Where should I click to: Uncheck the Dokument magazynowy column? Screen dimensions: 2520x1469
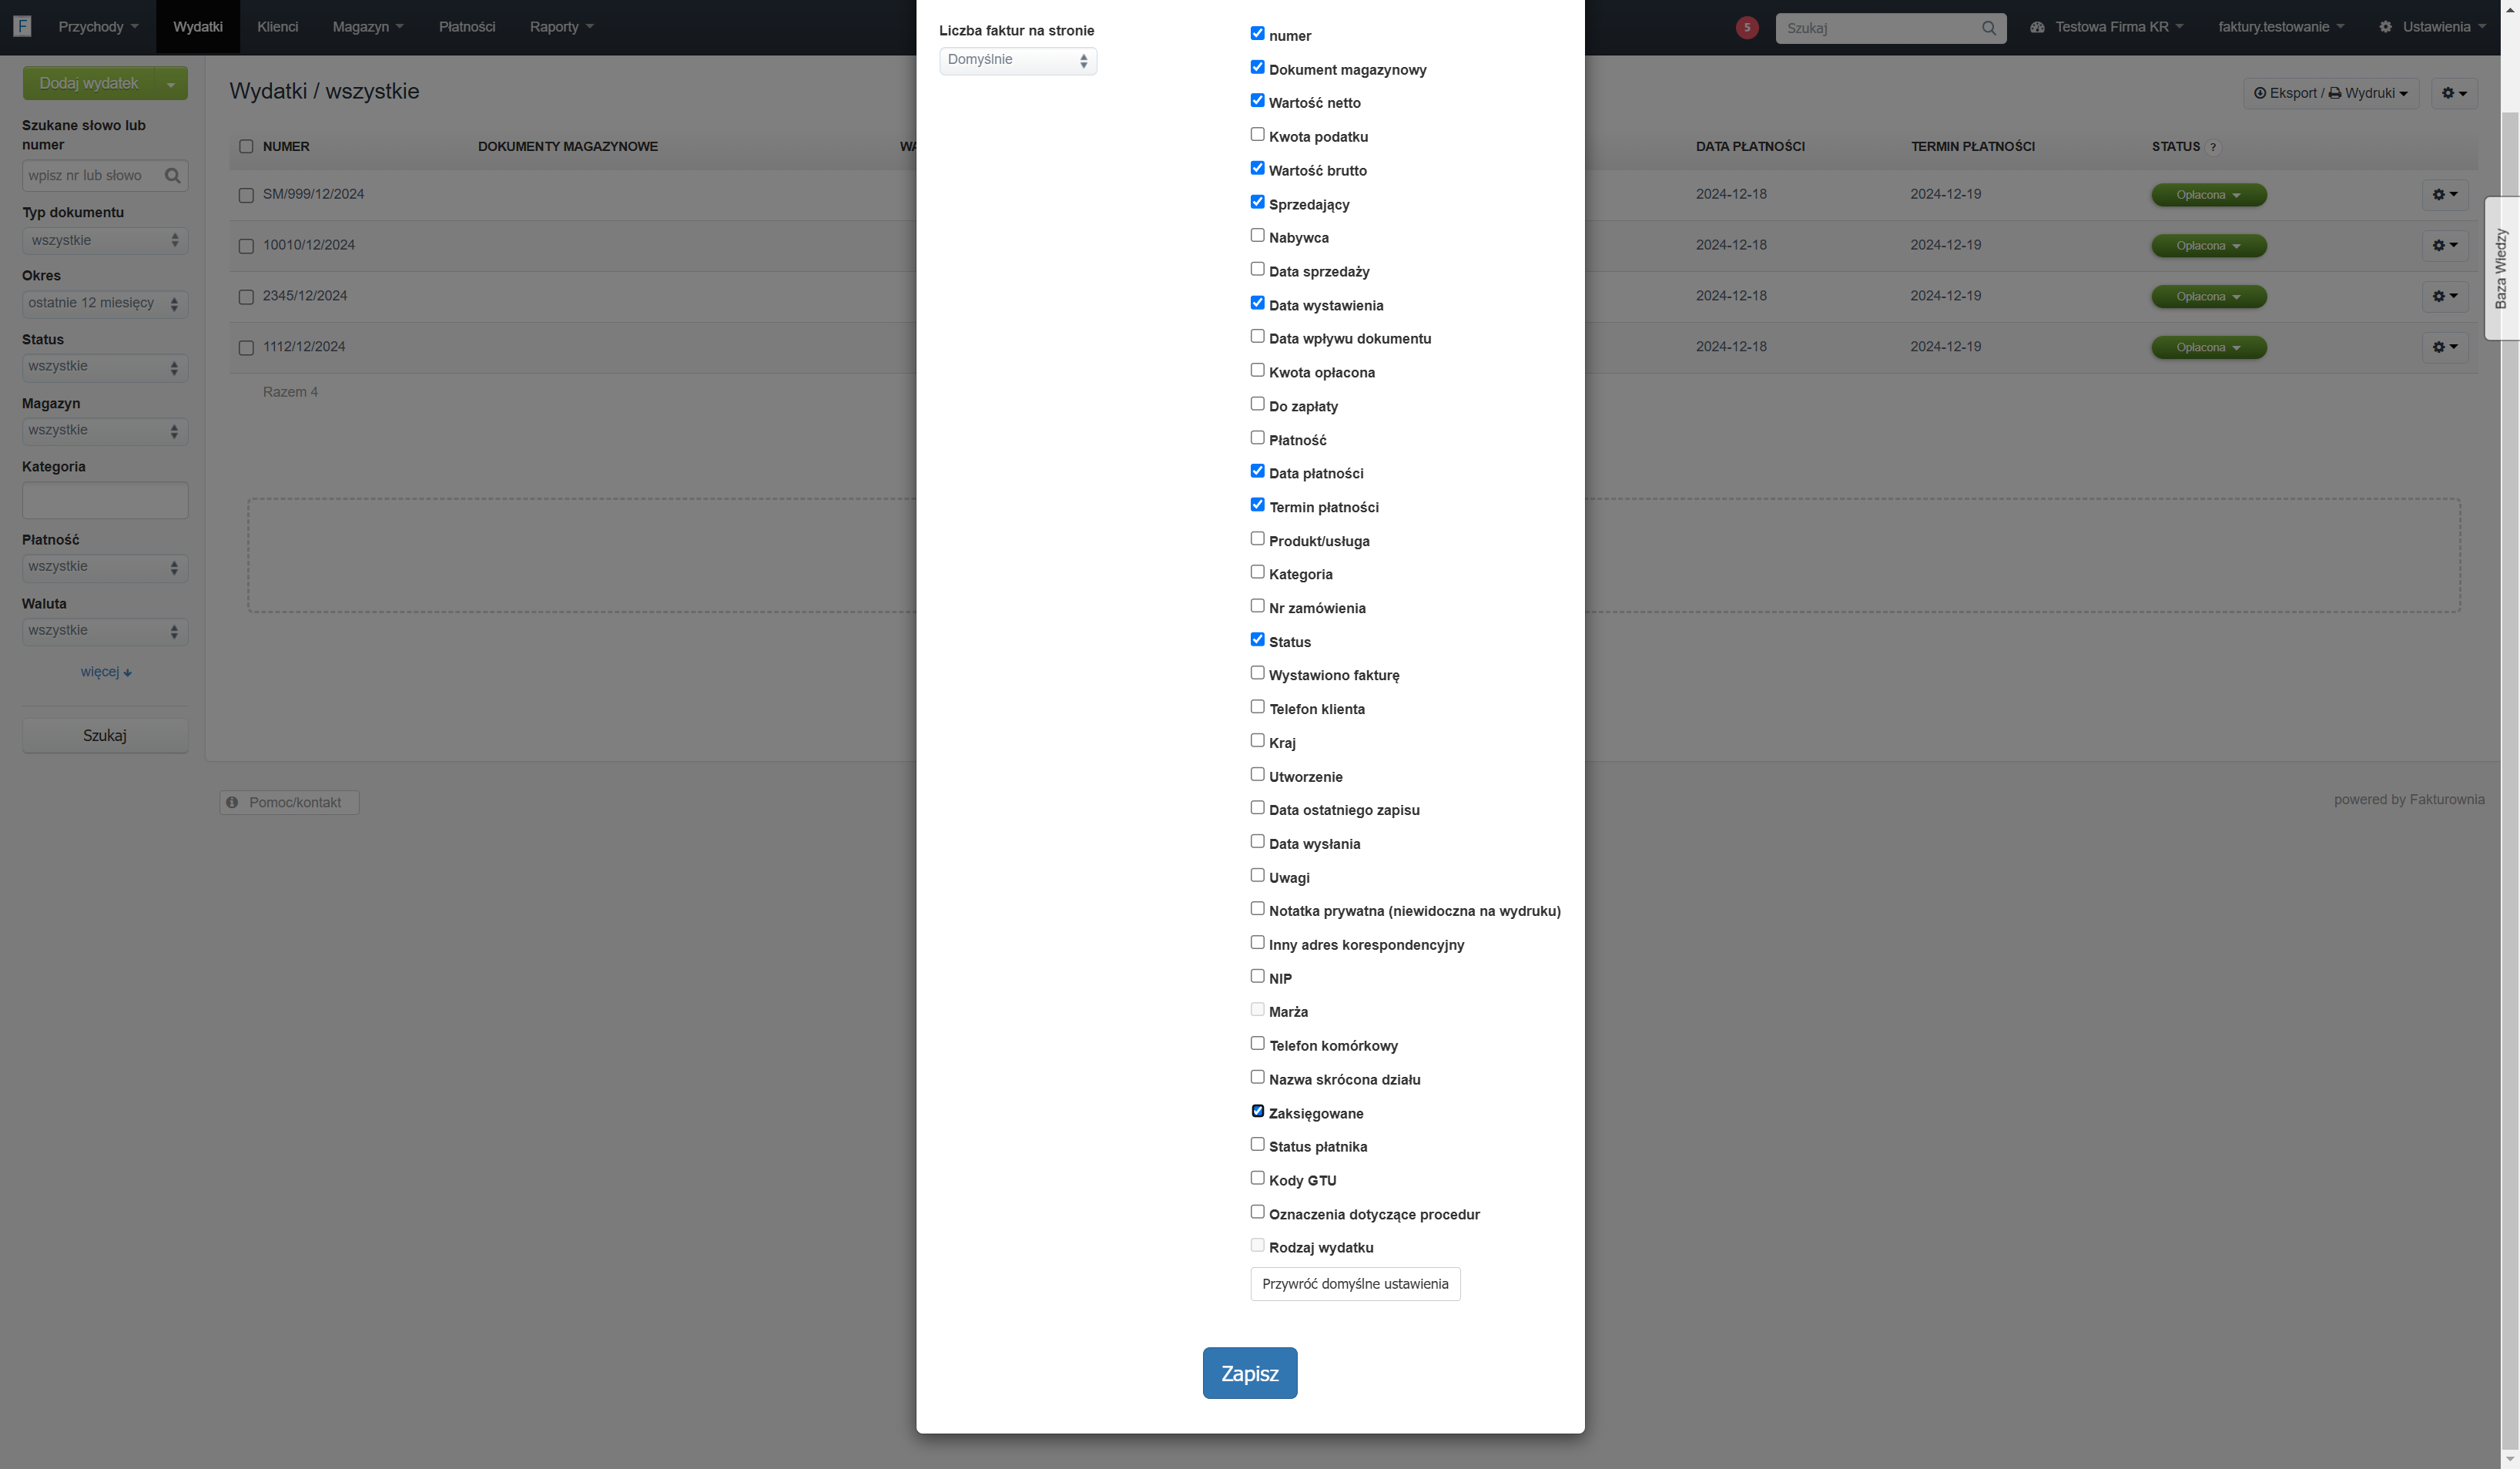click(x=1257, y=67)
